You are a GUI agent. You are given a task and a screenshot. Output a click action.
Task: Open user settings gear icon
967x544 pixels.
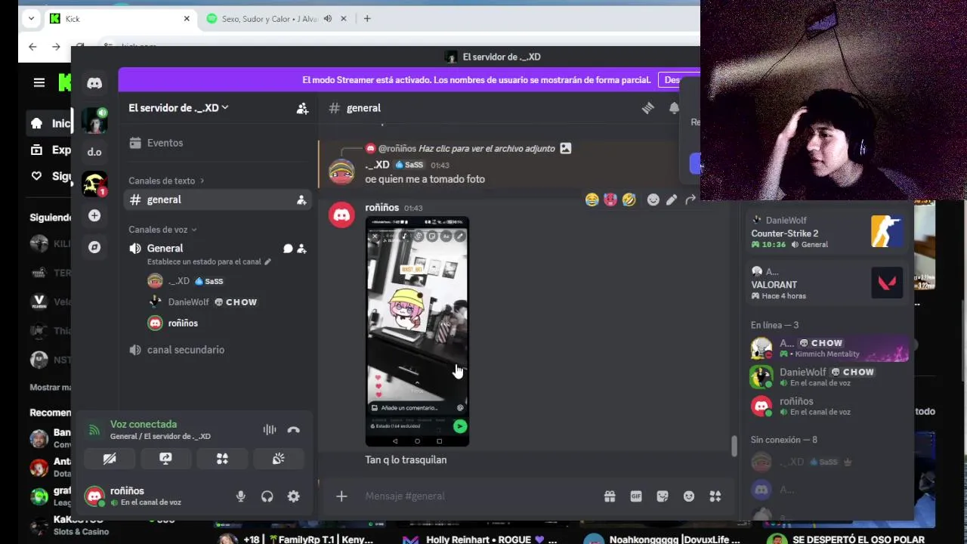coord(294,496)
